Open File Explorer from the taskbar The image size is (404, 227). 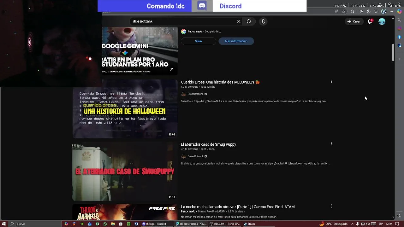(113, 224)
